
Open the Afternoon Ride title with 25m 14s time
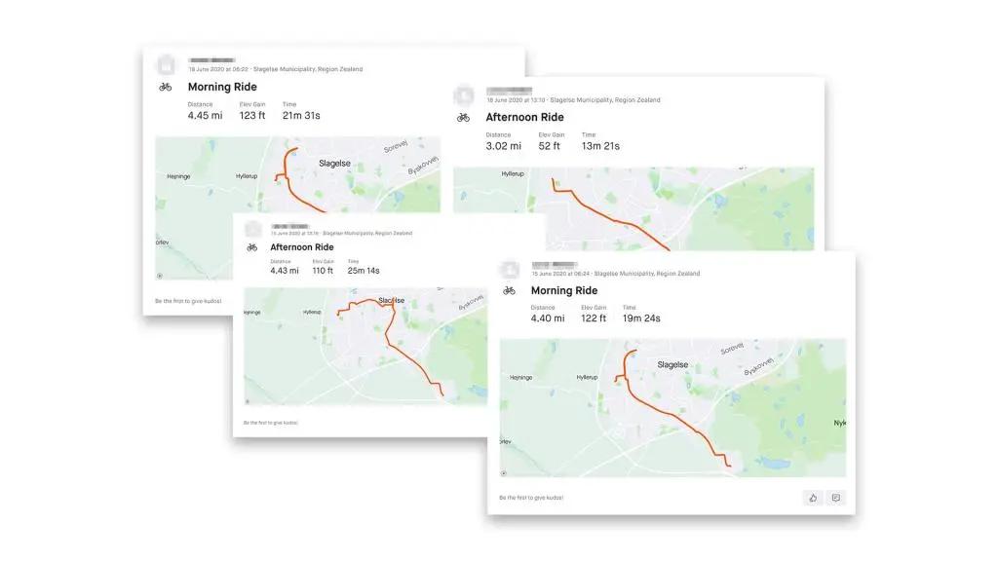pos(302,247)
